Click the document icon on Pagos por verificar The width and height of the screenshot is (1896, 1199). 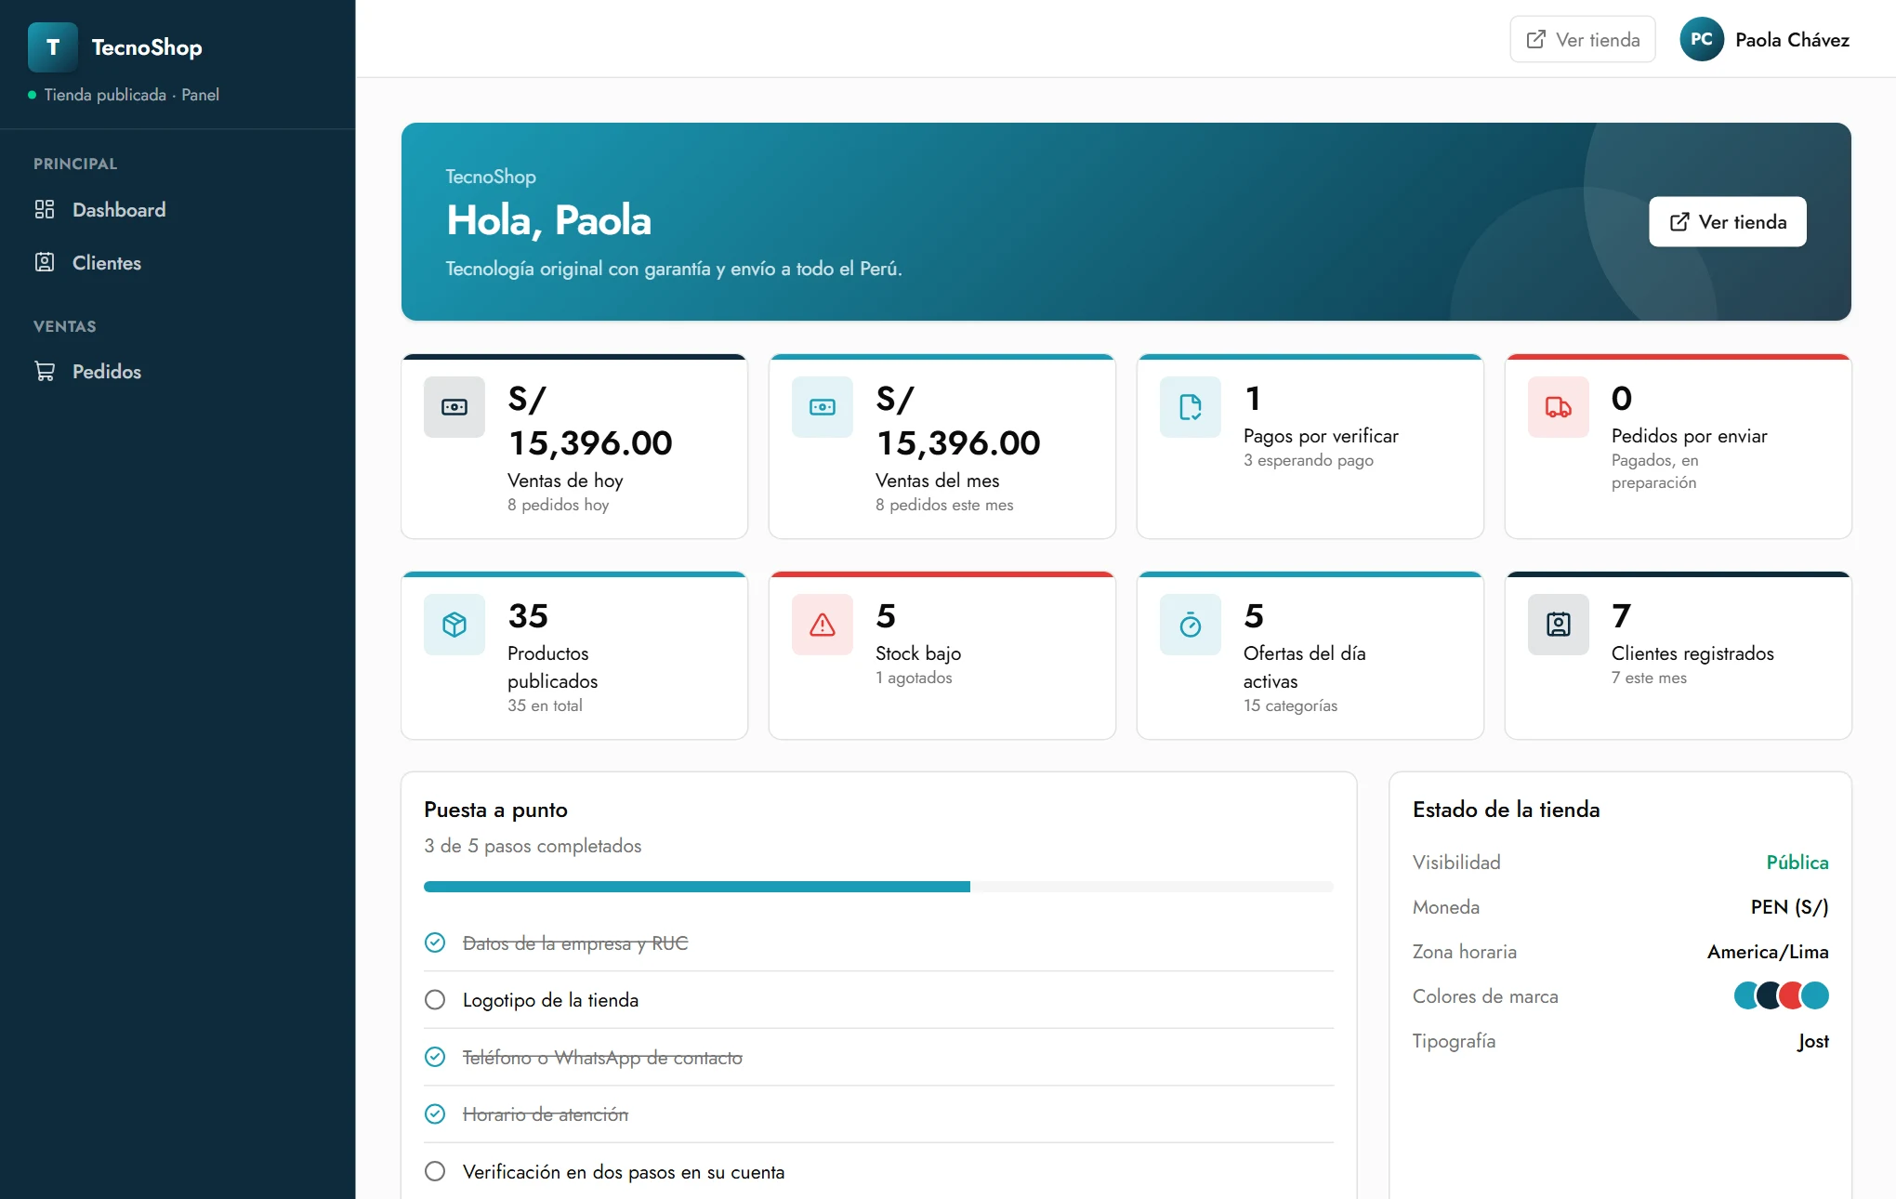click(1191, 407)
